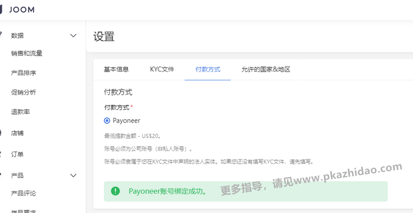Open the 数据 sidebar menu
Screen dimensions: 413x213
[x=17, y=35]
